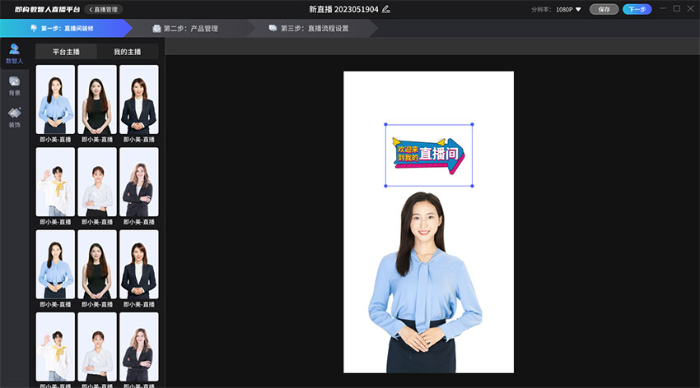Open the 数智人 digital human panel
The width and height of the screenshot is (700, 388).
tap(14, 53)
